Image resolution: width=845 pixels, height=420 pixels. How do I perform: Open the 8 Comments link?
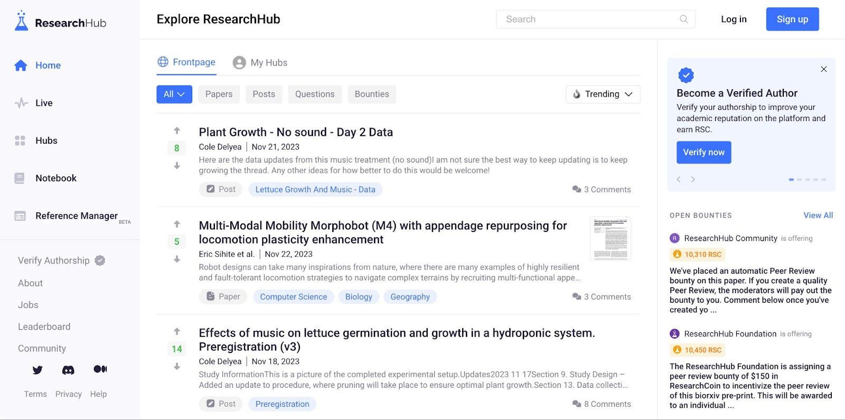[x=602, y=404]
